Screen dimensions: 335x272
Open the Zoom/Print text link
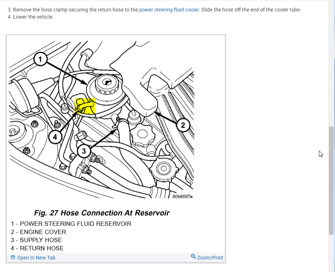click(210, 258)
